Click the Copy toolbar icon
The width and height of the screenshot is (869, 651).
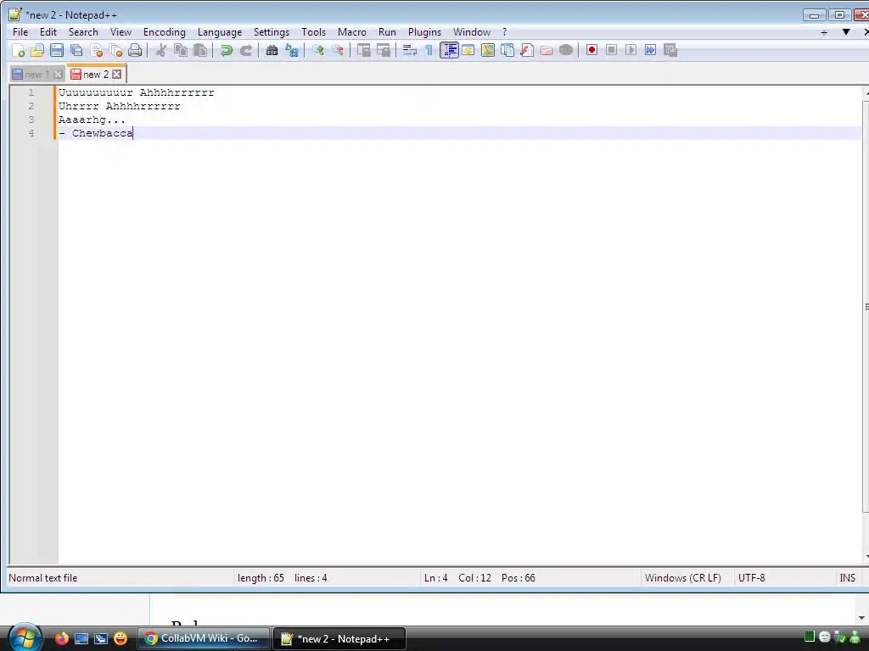click(181, 50)
